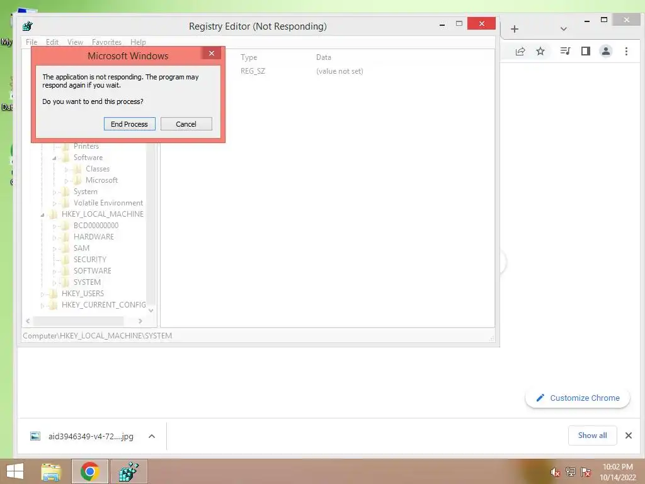Click Show all downloads
645x484 pixels.
coord(592,435)
